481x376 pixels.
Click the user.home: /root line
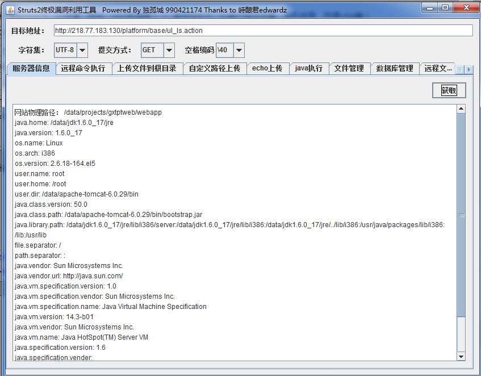[x=40, y=184]
